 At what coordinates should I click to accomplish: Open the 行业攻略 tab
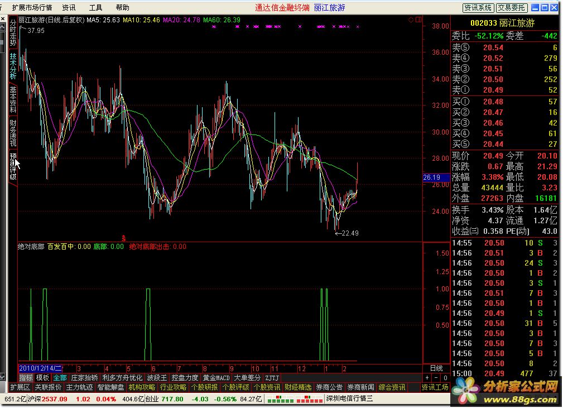click(x=173, y=387)
